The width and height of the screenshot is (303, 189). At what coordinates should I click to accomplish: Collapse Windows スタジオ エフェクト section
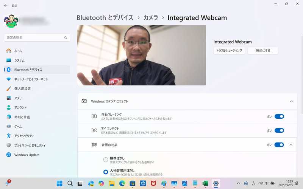coord(291,101)
